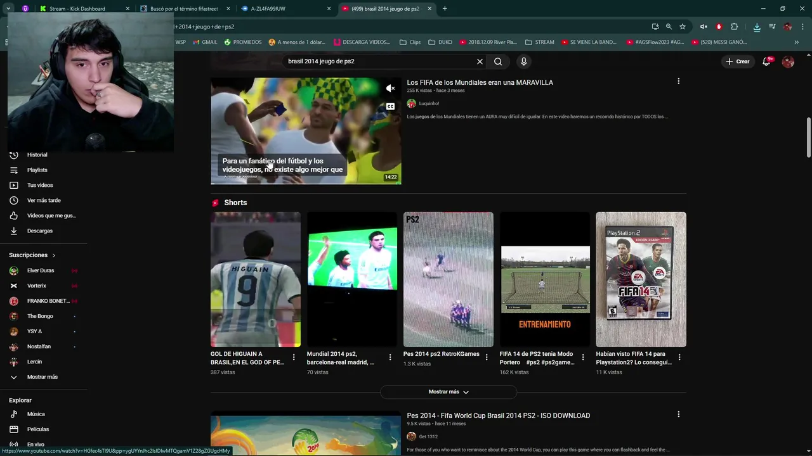Open the tab search dropdown arrow
The image size is (812, 456).
pyautogui.click(x=8, y=9)
